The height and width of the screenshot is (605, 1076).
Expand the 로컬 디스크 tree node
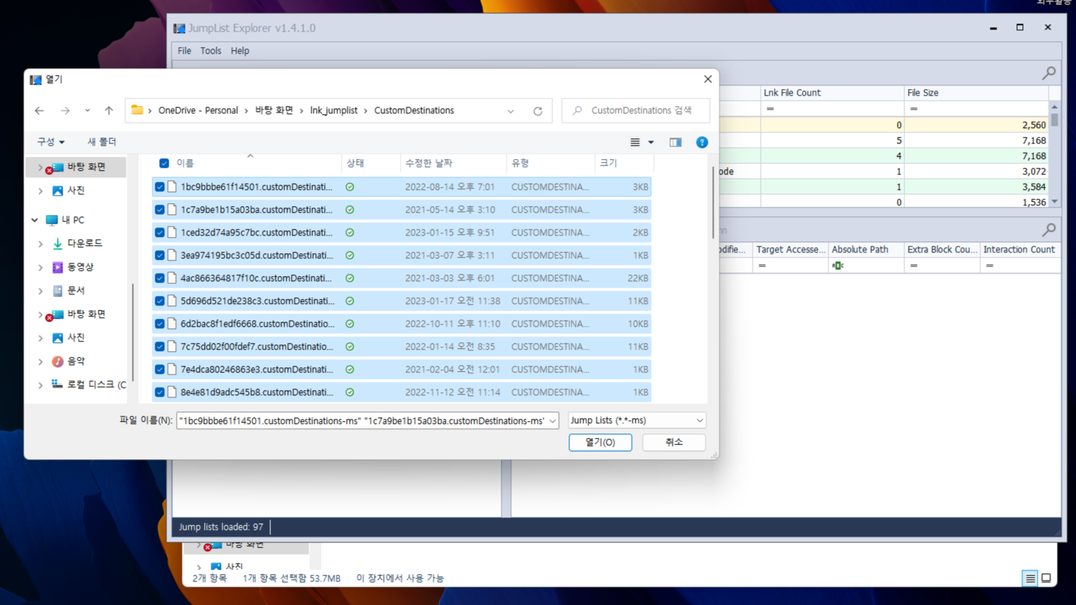41,385
